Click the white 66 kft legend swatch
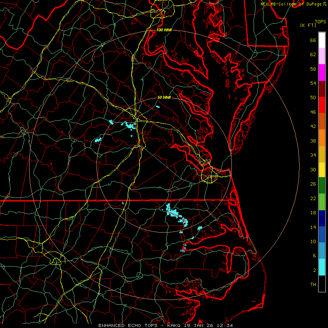The width and height of the screenshot is (328, 328). point(322,40)
